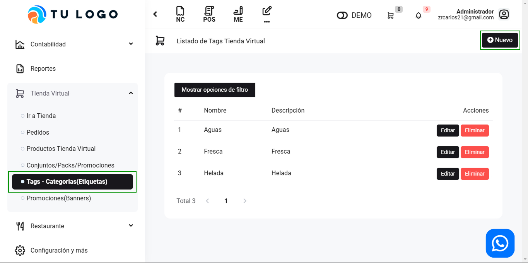Image resolution: width=528 pixels, height=263 pixels.
Task: Toggle the DEMO switch
Action: [x=342, y=15]
